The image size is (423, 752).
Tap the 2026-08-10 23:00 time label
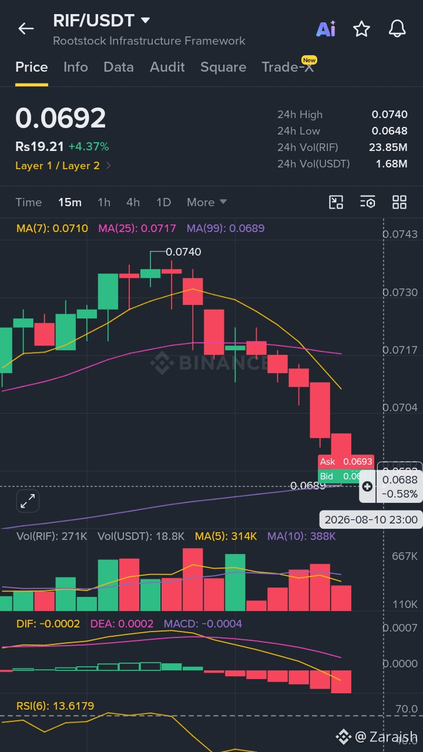click(x=371, y=519)
